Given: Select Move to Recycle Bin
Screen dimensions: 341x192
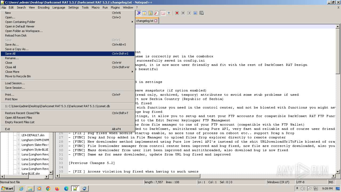Looking at the screenshot, I should [68, 76].
